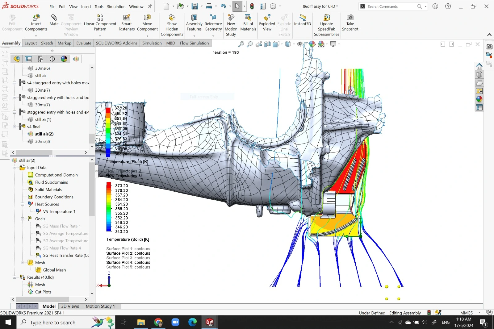Select the Mate tool
Screen dimensions: 494x329
point(54,20)
